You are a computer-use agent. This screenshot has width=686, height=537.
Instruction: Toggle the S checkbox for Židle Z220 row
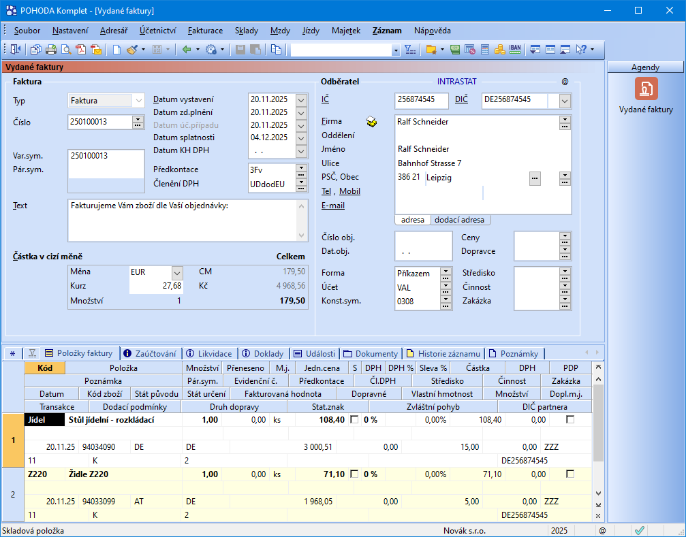pos(354,474)
